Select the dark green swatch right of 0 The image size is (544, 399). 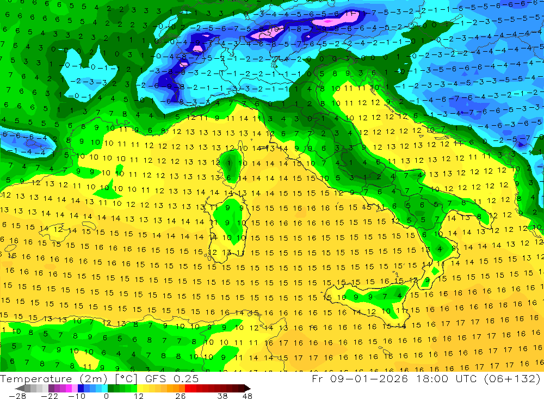(110, 388)
